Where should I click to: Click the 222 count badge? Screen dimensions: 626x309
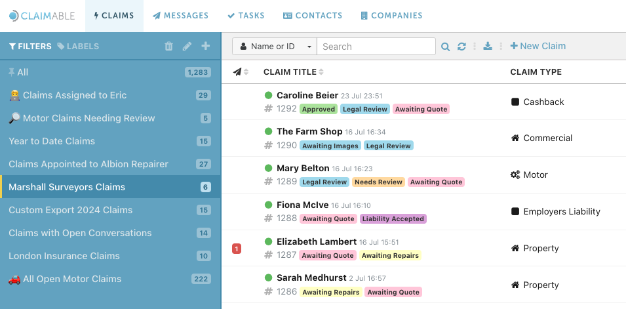201,279
